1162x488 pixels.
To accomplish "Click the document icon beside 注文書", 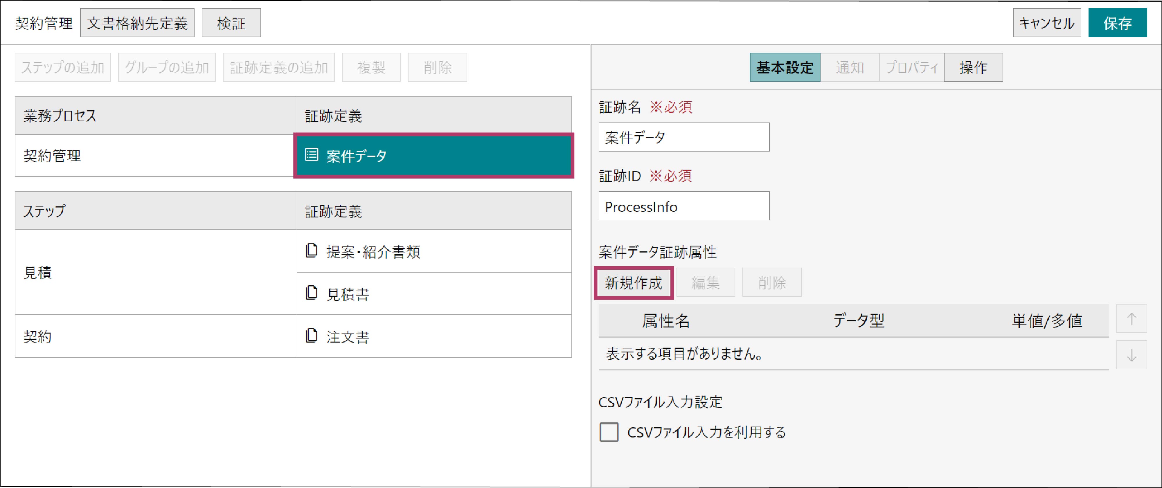I will (x=311, y=336).
